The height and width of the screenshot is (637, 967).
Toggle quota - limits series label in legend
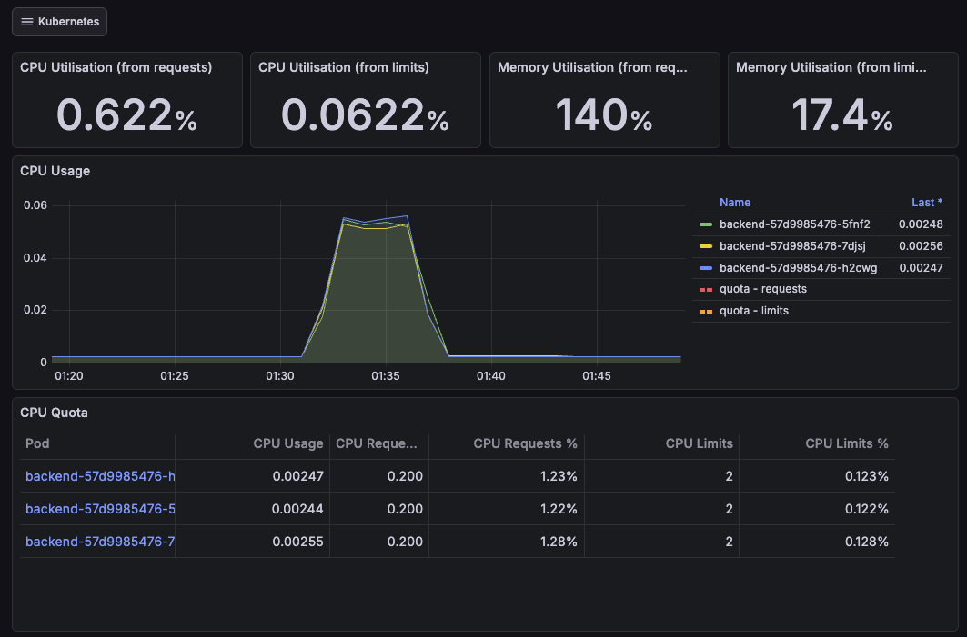click(x=753, y=311)
